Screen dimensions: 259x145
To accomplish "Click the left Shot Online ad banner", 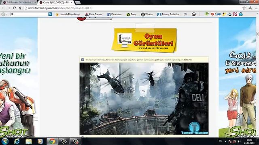I will pos(19,77).
